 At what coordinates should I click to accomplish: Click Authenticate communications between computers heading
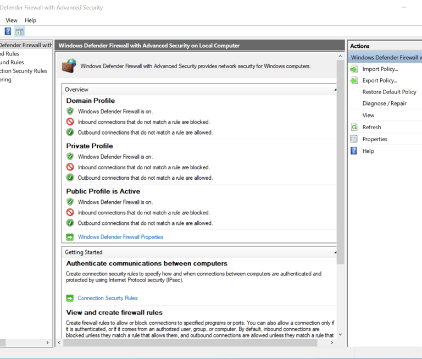147,263
